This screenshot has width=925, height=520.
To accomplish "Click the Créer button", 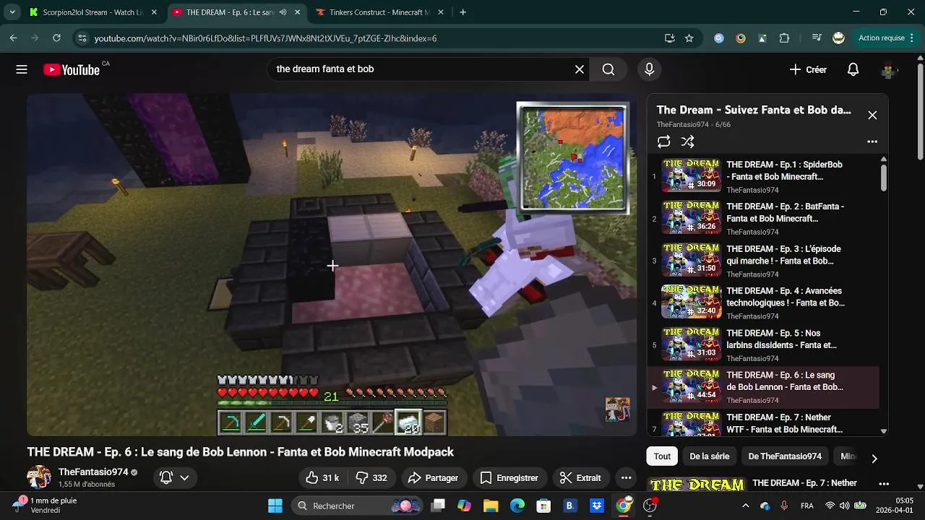I will pyautogui.click(x=808, y=69).
